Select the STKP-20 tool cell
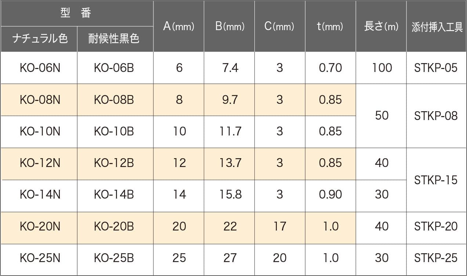The image size is (467, 276). (436, 226)
